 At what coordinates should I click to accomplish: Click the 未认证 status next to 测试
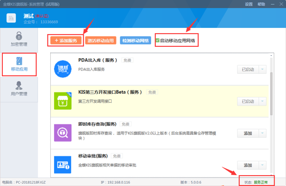pyautogui.click(x=42, y=16)
